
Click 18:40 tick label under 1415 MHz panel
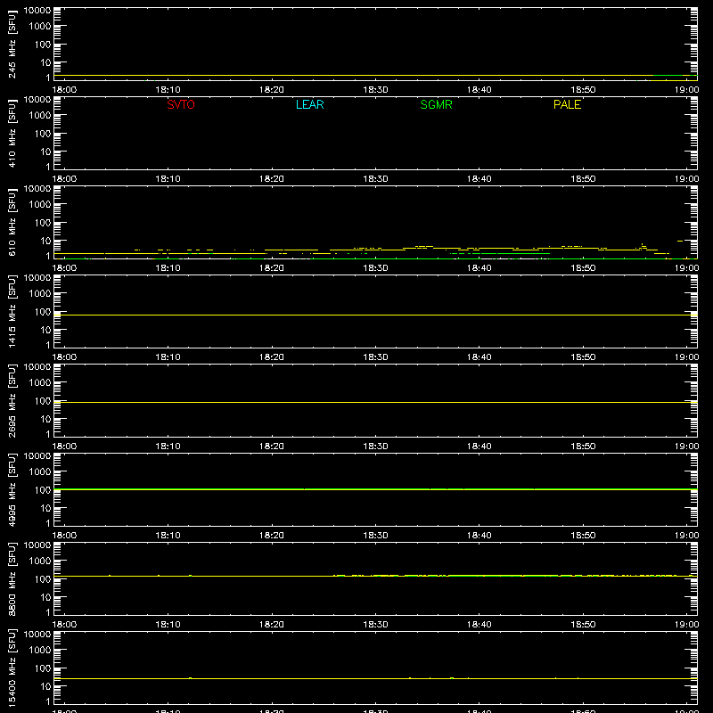pos(479,357)
